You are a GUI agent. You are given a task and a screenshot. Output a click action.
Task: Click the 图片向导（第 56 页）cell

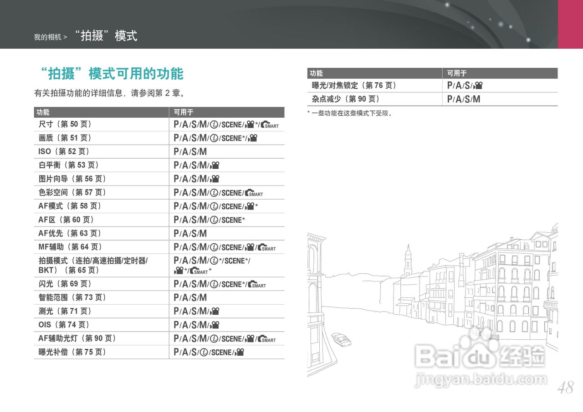(x=102, y=179)
